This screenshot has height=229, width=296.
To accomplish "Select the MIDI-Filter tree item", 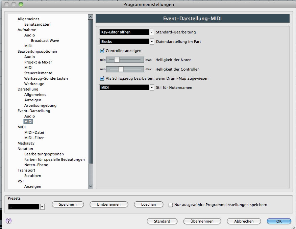I will 34,138.
